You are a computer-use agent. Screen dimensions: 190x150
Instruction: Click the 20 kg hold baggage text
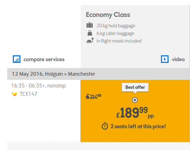point(116,26)
